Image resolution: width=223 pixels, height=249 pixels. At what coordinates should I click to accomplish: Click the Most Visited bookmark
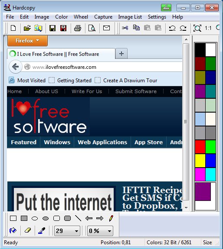(x=27, y=80)
